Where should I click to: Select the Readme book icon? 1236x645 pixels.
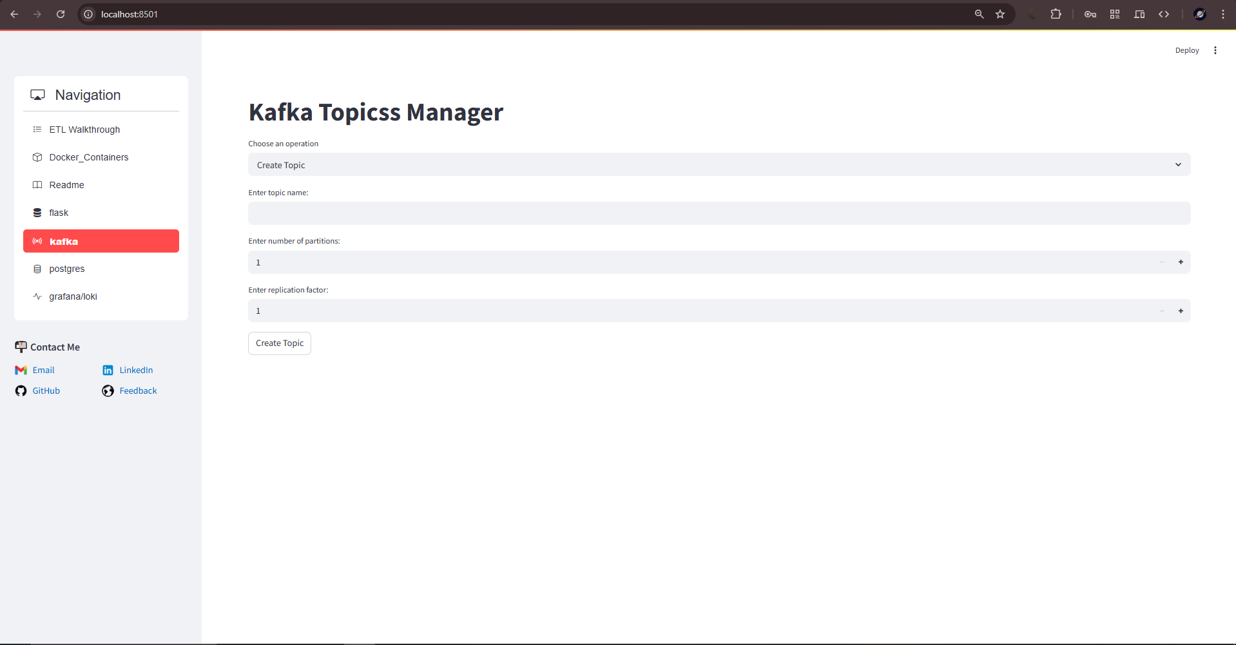(37, 185)
